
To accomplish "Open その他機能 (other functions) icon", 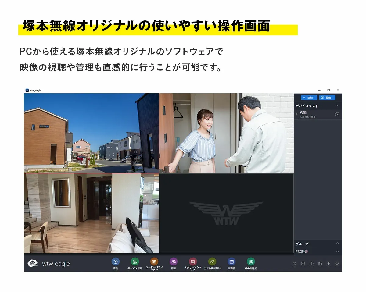I will click(251, 261).
